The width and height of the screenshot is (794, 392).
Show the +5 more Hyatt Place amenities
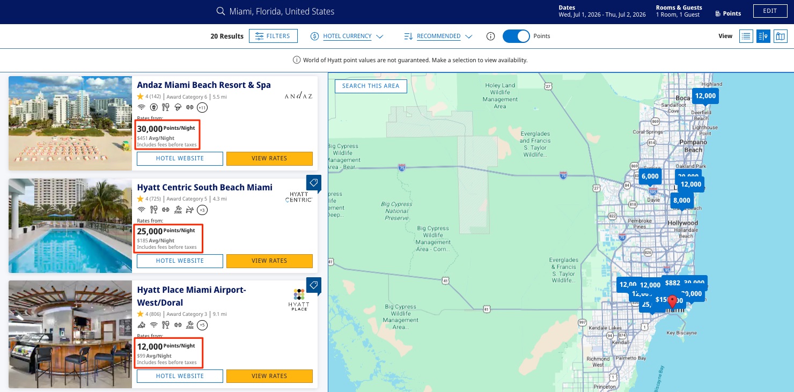[202, 325]
